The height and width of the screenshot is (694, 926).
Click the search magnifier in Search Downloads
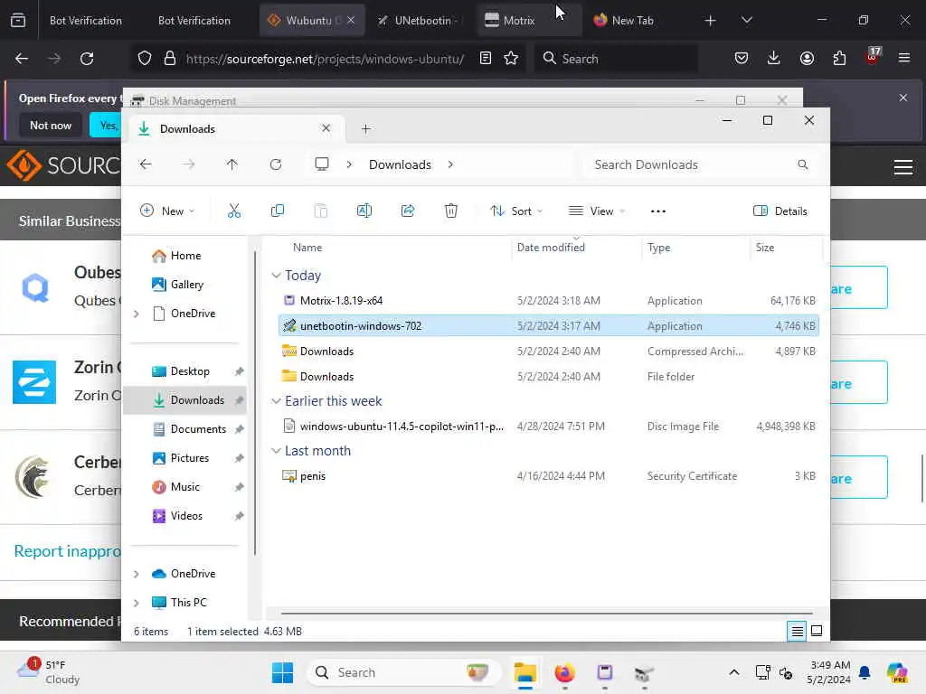coord(803,164)
